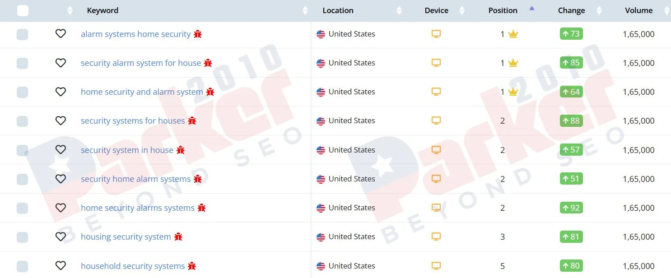671x278 pixels.
Task: Click the Device column header
Action: coord(436,10)
